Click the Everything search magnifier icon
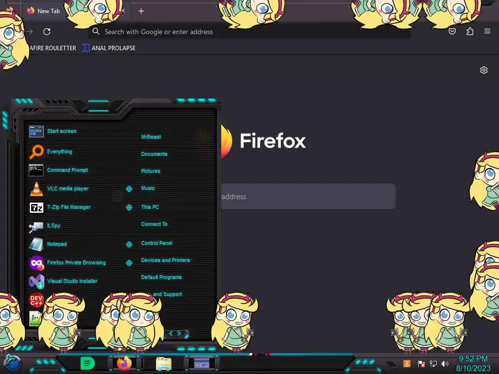This screenshot has height=374, width=499. click(x=36, y=151)
